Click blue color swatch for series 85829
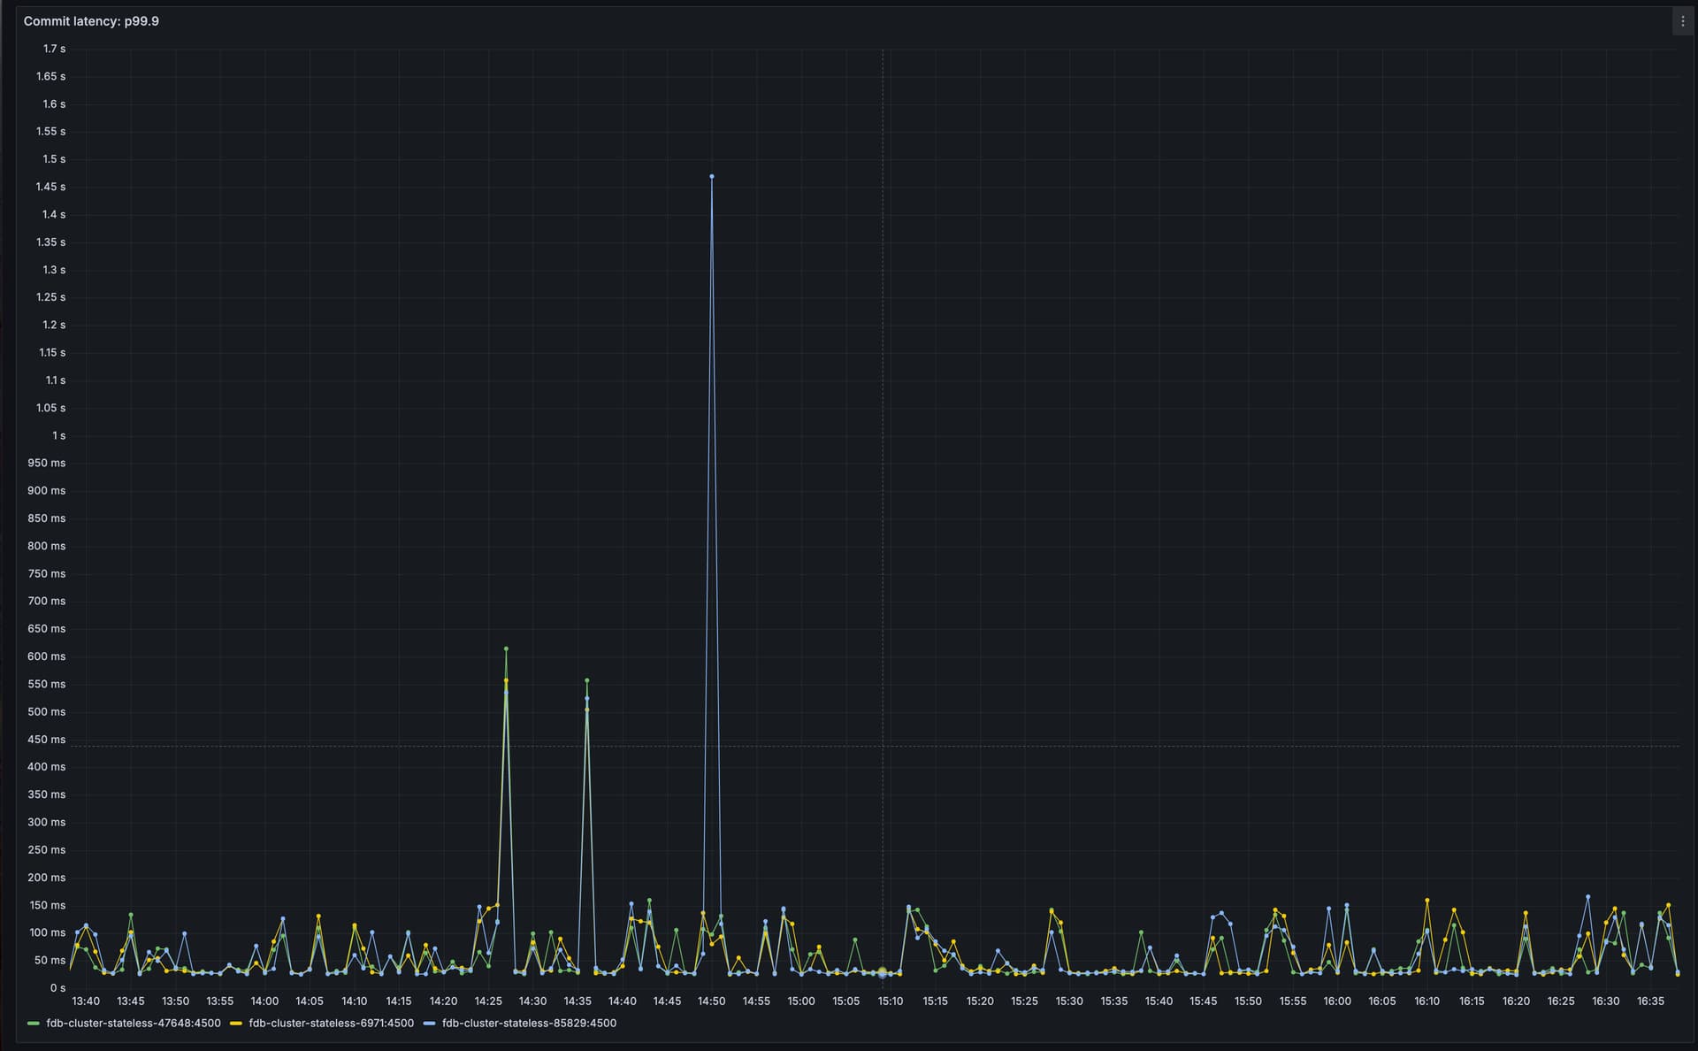The width and height of the screenshot is (1698, 1051). [x=430, y=1023]
